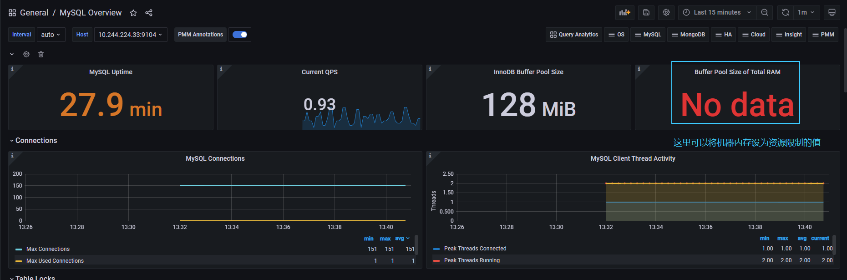
Task: Open InnoDB Buffer Pool Size title menu
Action: click(x=528, y=72)
